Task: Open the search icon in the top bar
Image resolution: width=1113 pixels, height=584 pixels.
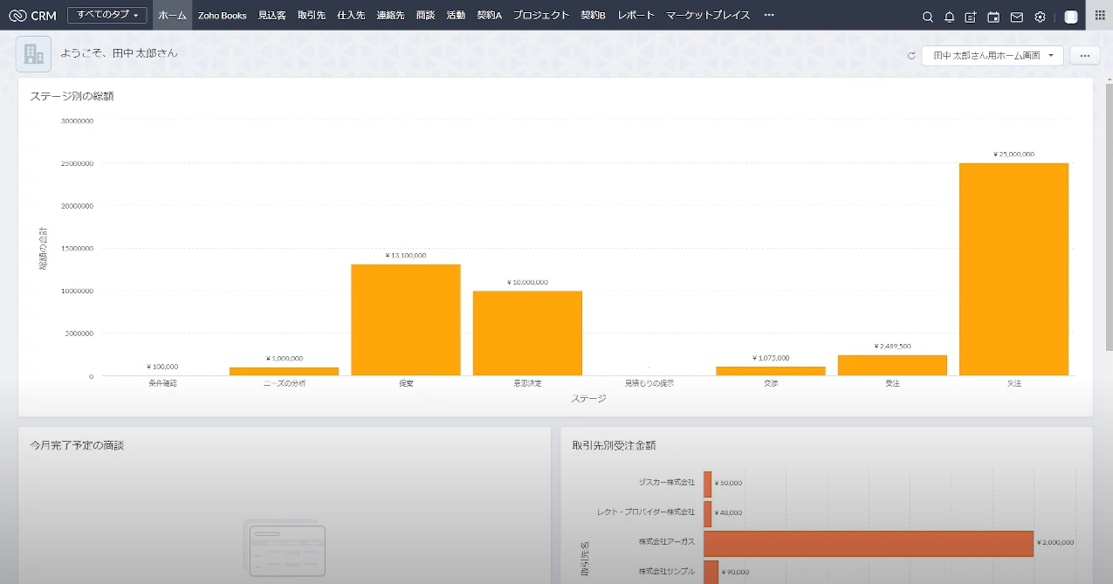Action: click(x=927, y=15)
